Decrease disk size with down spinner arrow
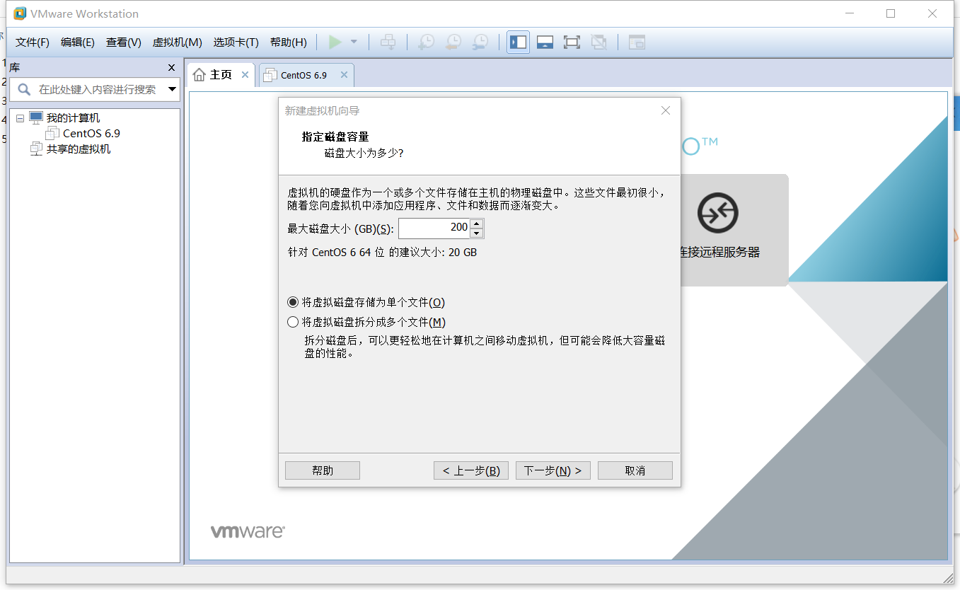Viewport: 960px width, 590px height. point(477,233)
